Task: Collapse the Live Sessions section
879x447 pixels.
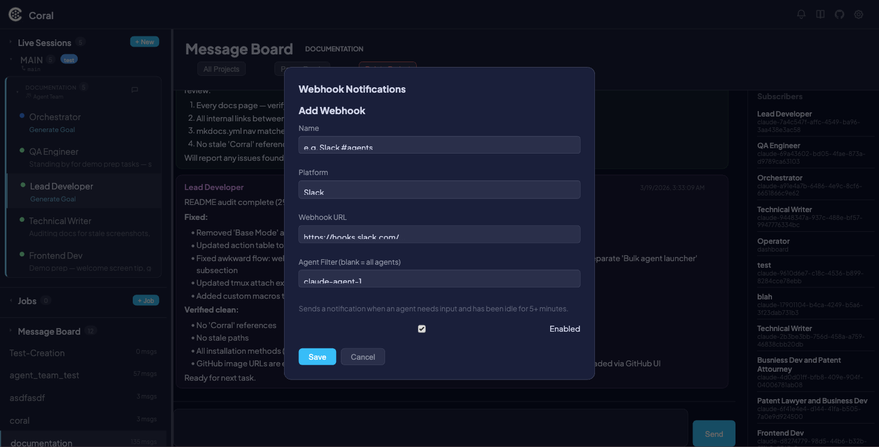Action: (x=11, y=42)
